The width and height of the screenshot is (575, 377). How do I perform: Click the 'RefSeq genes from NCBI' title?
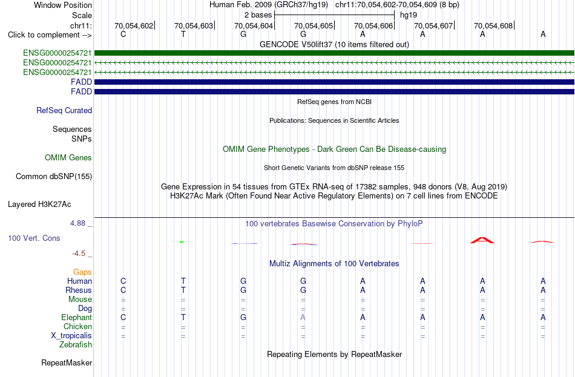pyautogui.click(x=334, y=102)
